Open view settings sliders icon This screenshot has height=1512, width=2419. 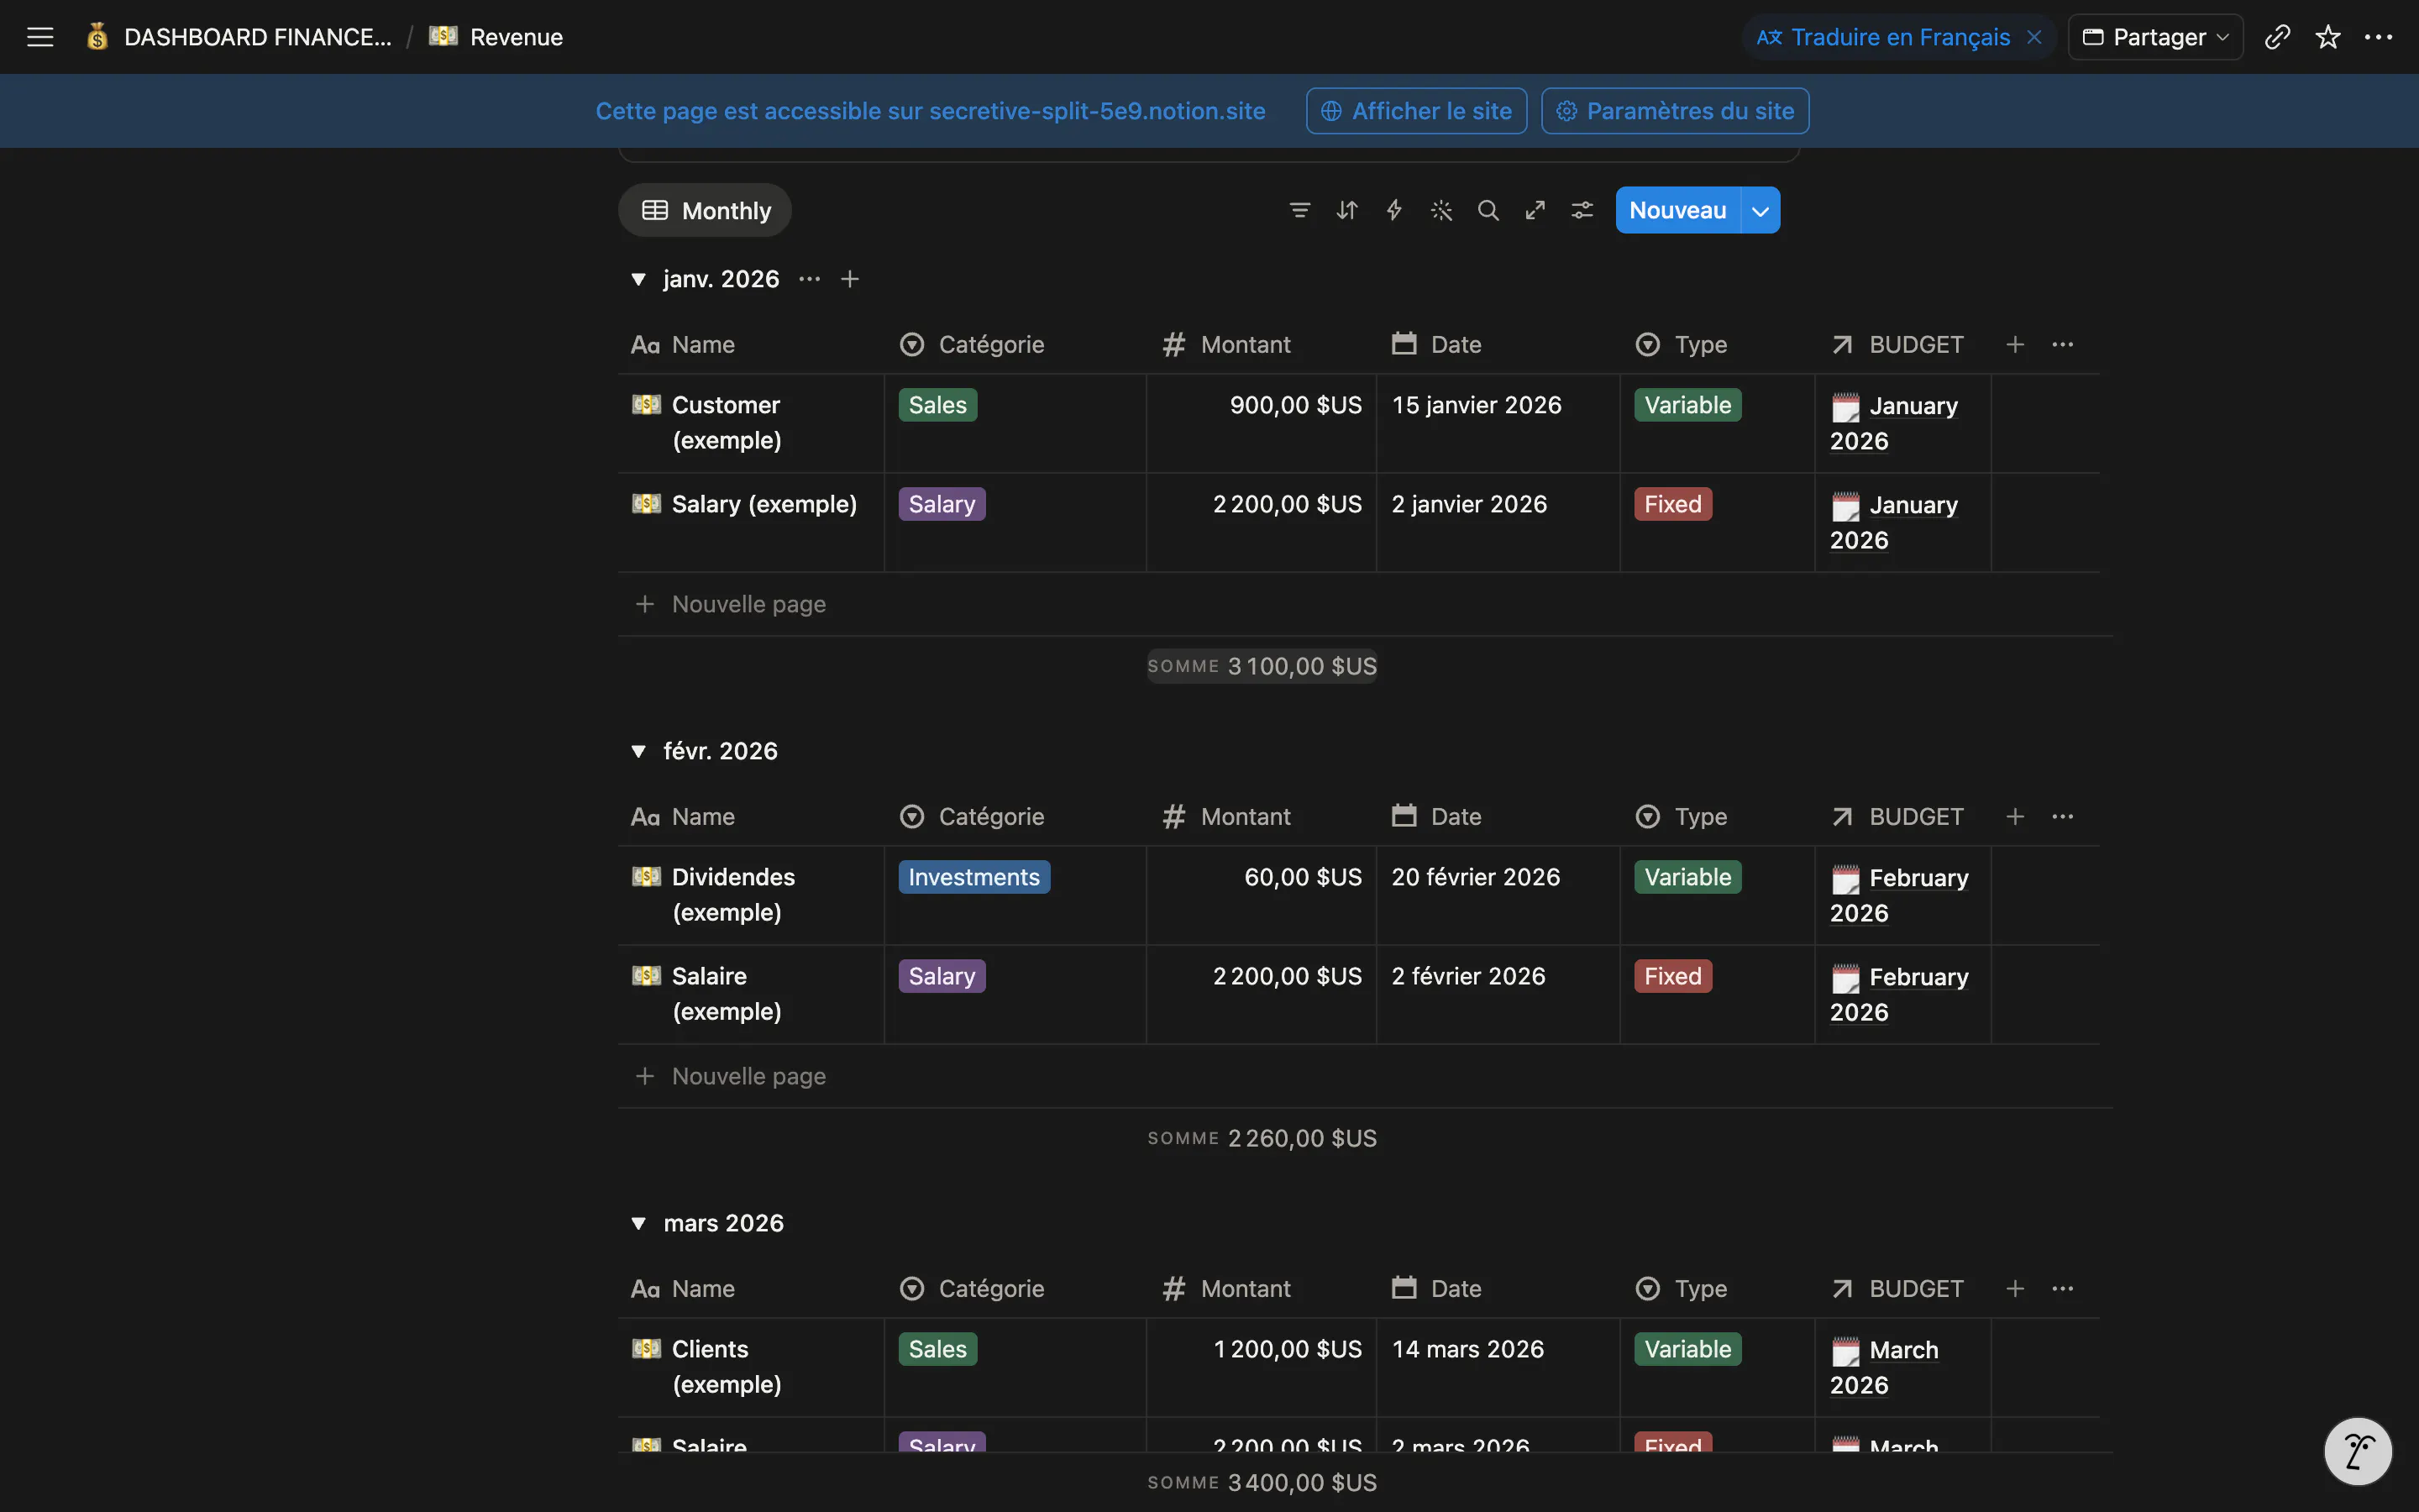pyautogui.click(x=1582, y=210)
